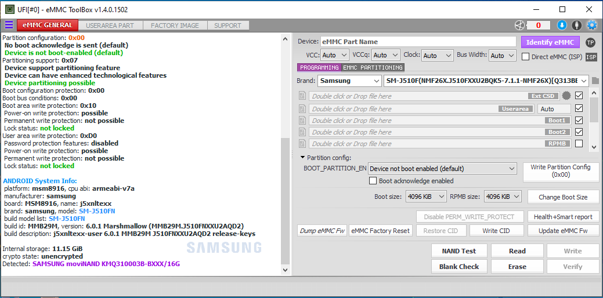
Task: Toggle the Ext CSD checkbox
Action: tap(579, 95)
